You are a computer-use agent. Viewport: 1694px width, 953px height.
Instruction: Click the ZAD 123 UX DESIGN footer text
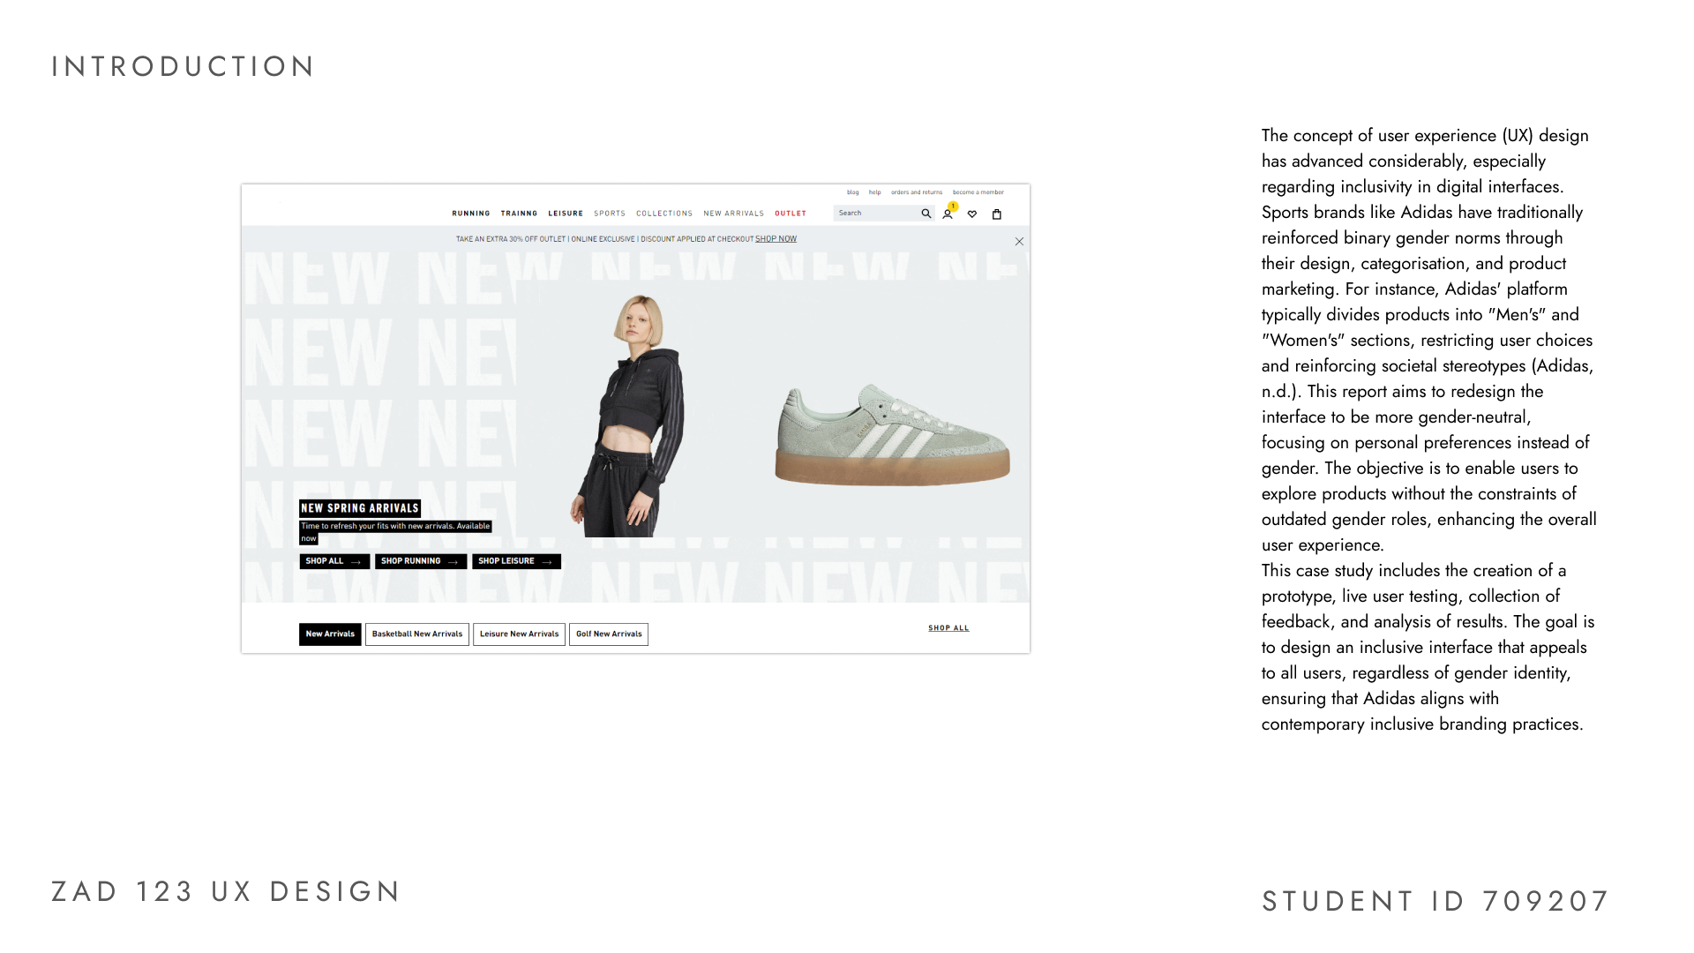[x=226, y=891]
